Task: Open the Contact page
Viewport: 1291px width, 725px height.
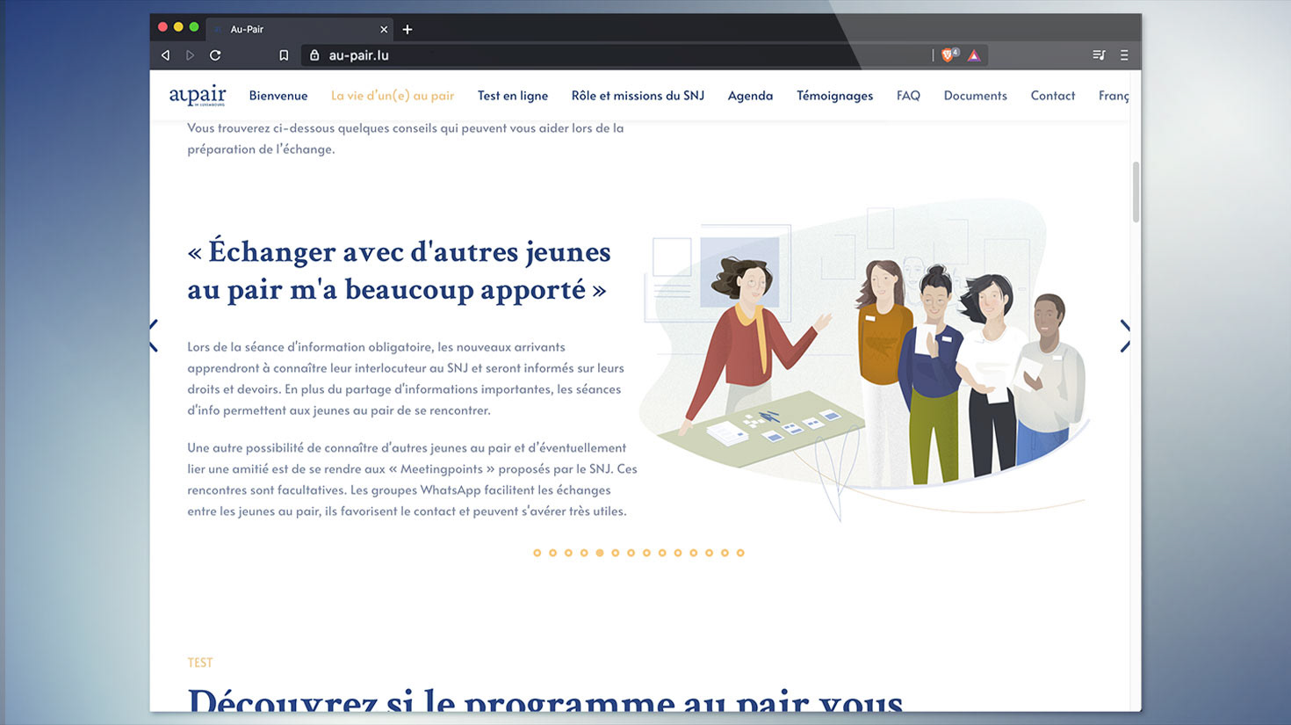Action: click(x=1053, y=96)
